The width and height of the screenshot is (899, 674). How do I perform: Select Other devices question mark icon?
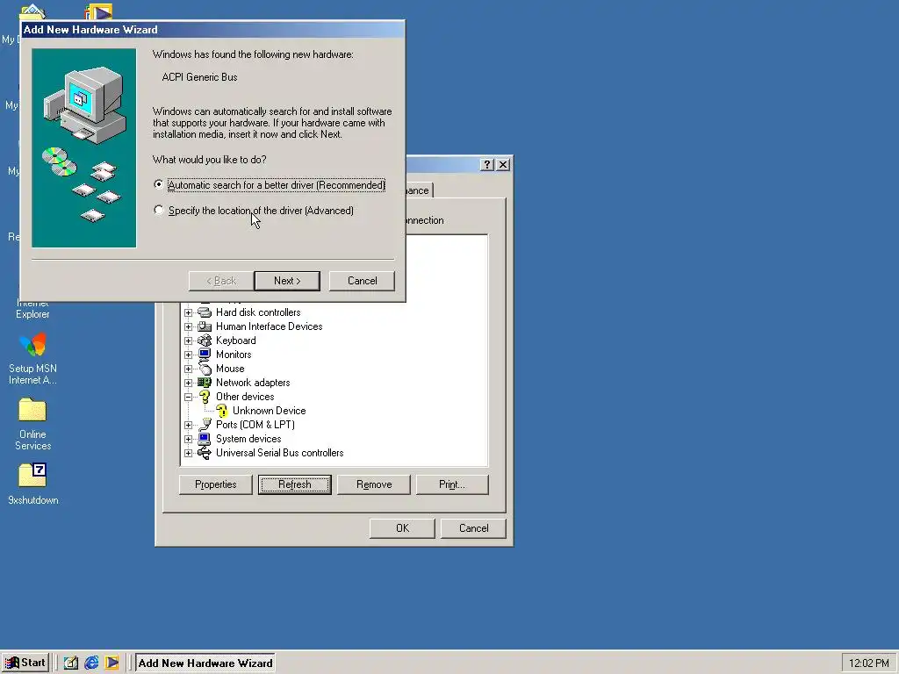[x=205, y=397]
